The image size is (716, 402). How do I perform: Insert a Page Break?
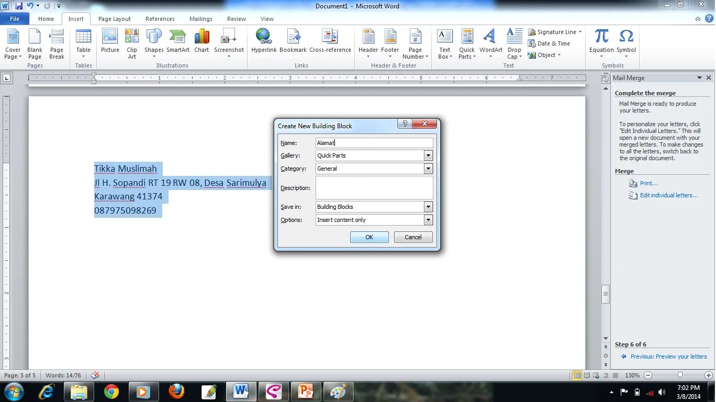[57, 44]
